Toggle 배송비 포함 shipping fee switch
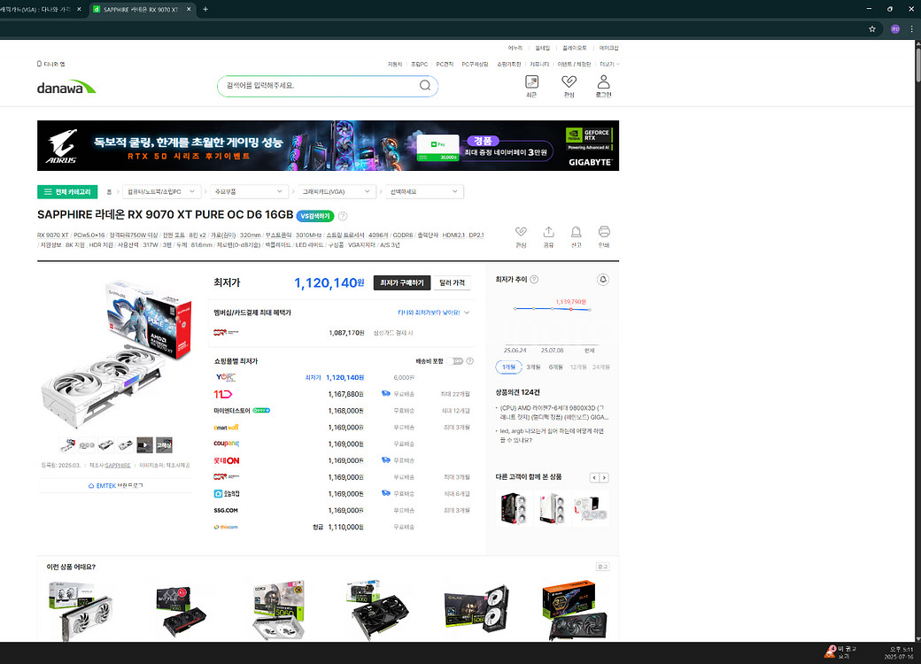Image resolution: width=921 pixels, height=664 pixels. tap(454, 361)
